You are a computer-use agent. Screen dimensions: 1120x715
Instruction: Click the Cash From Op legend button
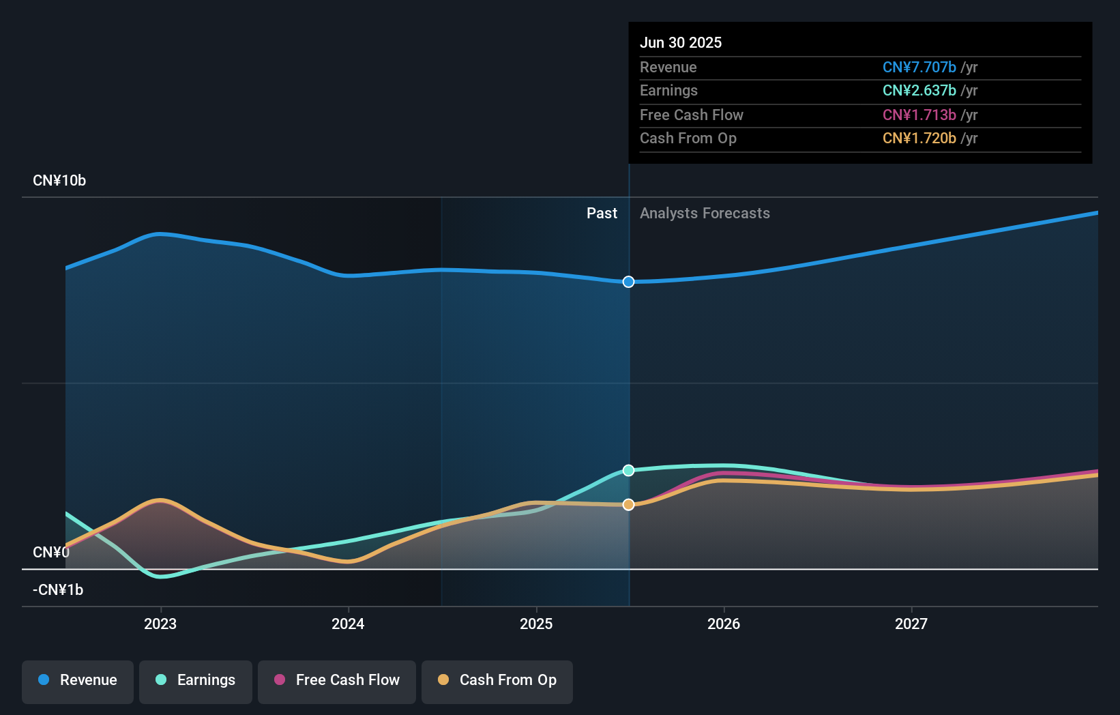[x=497, y=680]
